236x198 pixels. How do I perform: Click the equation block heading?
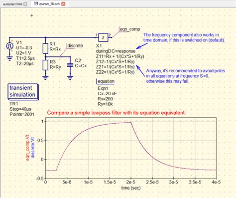point(106,81)
